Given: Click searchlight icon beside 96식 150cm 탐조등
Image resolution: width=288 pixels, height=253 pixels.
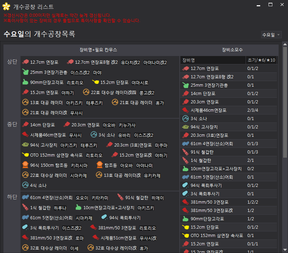Looking at the screenshot, I should [x=25, y=165].
